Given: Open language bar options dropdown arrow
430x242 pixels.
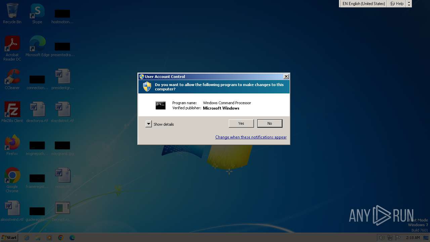Looking at the screenshot, I should click(x=409, y=5).
